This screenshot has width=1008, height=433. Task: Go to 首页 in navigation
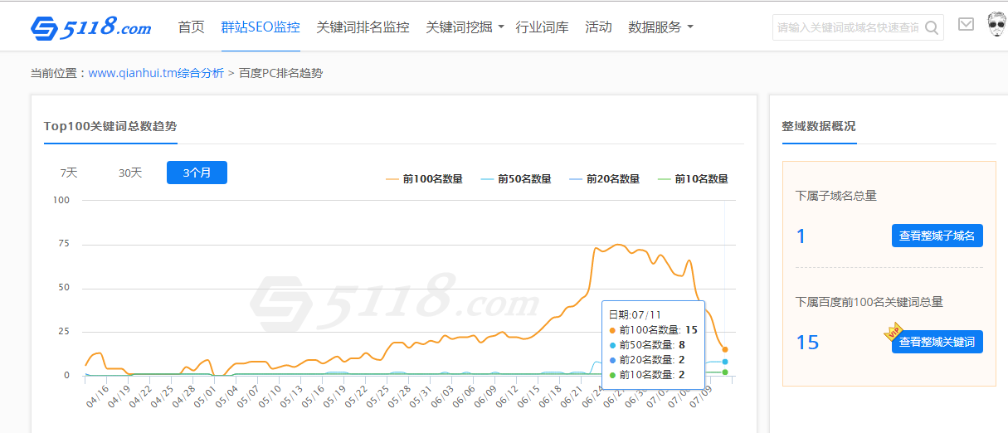(x=191, y=27)
